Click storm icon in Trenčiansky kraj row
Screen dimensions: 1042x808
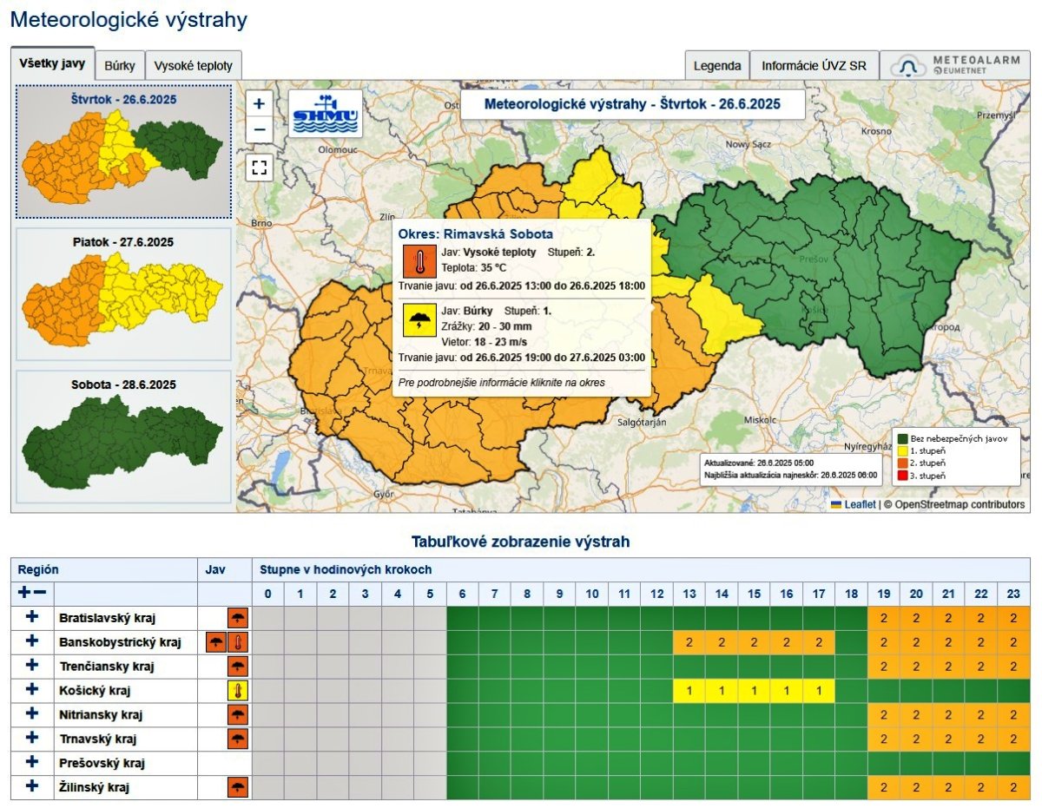pos(237,667)
